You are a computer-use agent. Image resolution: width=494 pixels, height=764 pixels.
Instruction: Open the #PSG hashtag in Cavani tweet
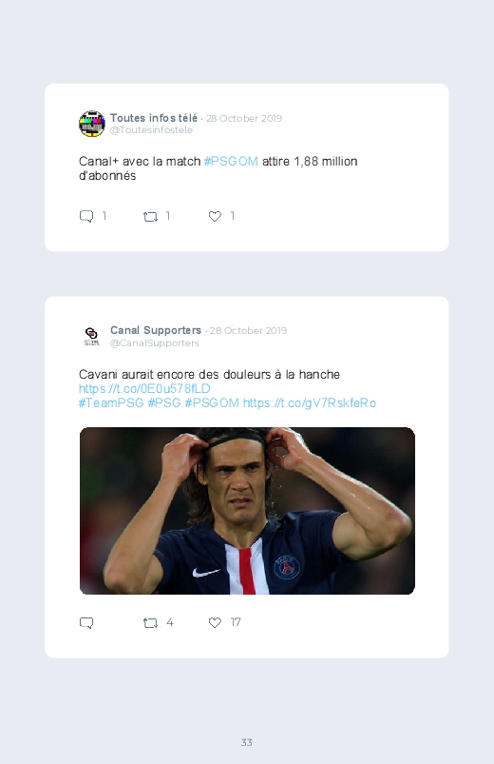(x=164, y=403)
